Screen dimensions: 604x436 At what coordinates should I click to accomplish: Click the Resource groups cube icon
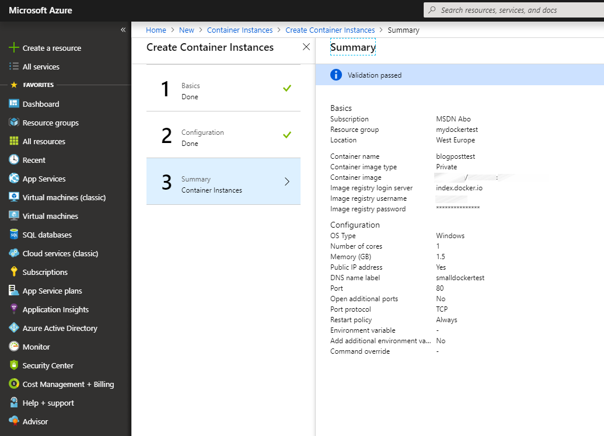coord(14,123)
